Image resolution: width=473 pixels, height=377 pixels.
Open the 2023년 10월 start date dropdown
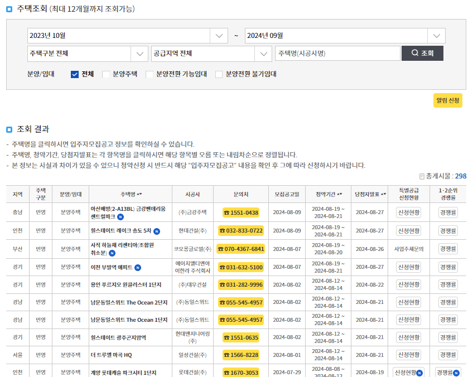[x=219, y=35]
